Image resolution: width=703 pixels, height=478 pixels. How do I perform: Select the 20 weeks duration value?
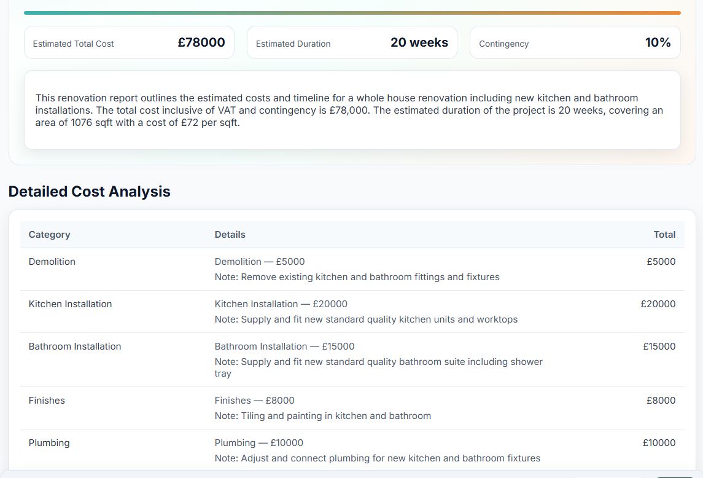tap(420, 42)
